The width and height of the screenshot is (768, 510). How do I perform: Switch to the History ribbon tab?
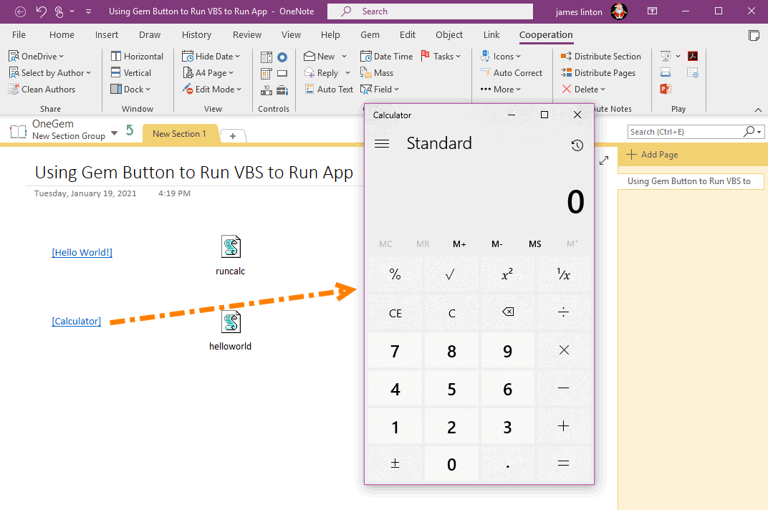click(196, 35)
